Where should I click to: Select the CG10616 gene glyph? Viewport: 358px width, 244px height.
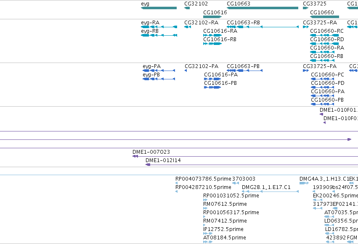(x=212, y=17)
